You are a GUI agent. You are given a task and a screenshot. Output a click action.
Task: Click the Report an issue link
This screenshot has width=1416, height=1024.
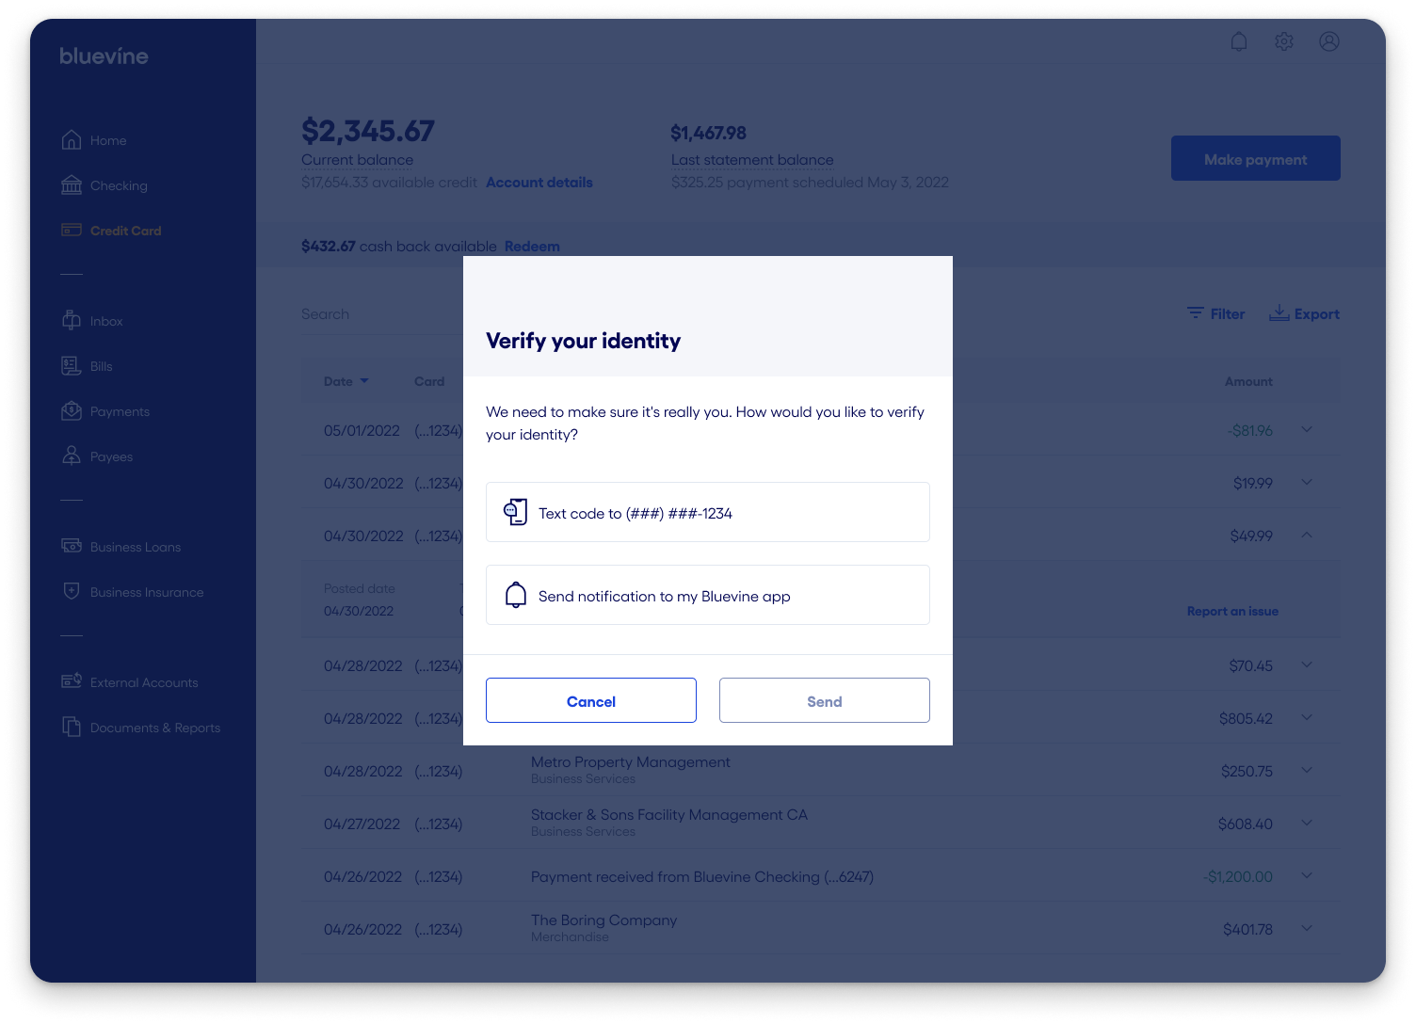[x=1232, y=611]
